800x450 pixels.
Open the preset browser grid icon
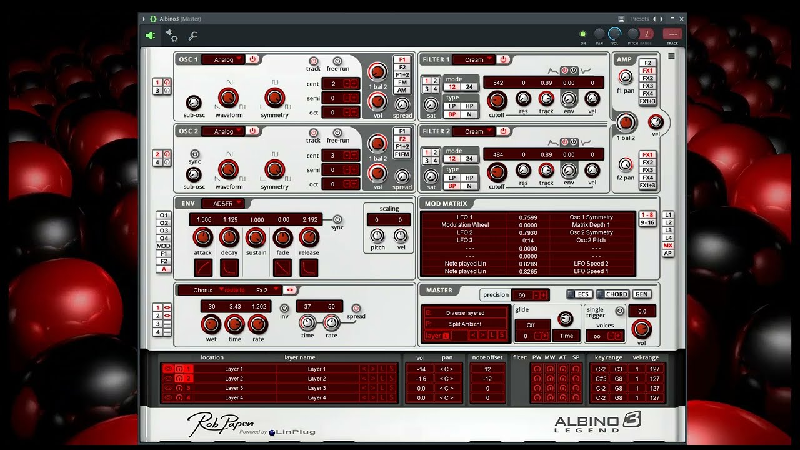621,19
